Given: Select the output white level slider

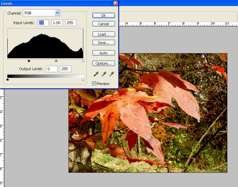Looking at the screenshot, I should (83, 79).
